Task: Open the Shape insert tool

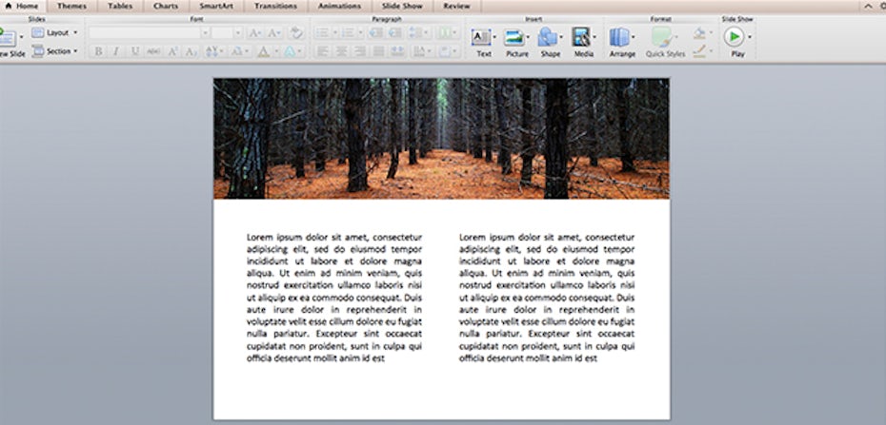Action: click(x=548, y=38)
